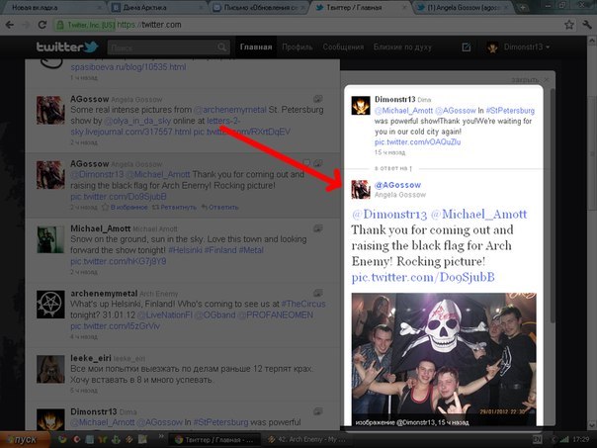The image size is (597, 448).
Task: Open a new browser tab with plus button
Action: (522, 7)
